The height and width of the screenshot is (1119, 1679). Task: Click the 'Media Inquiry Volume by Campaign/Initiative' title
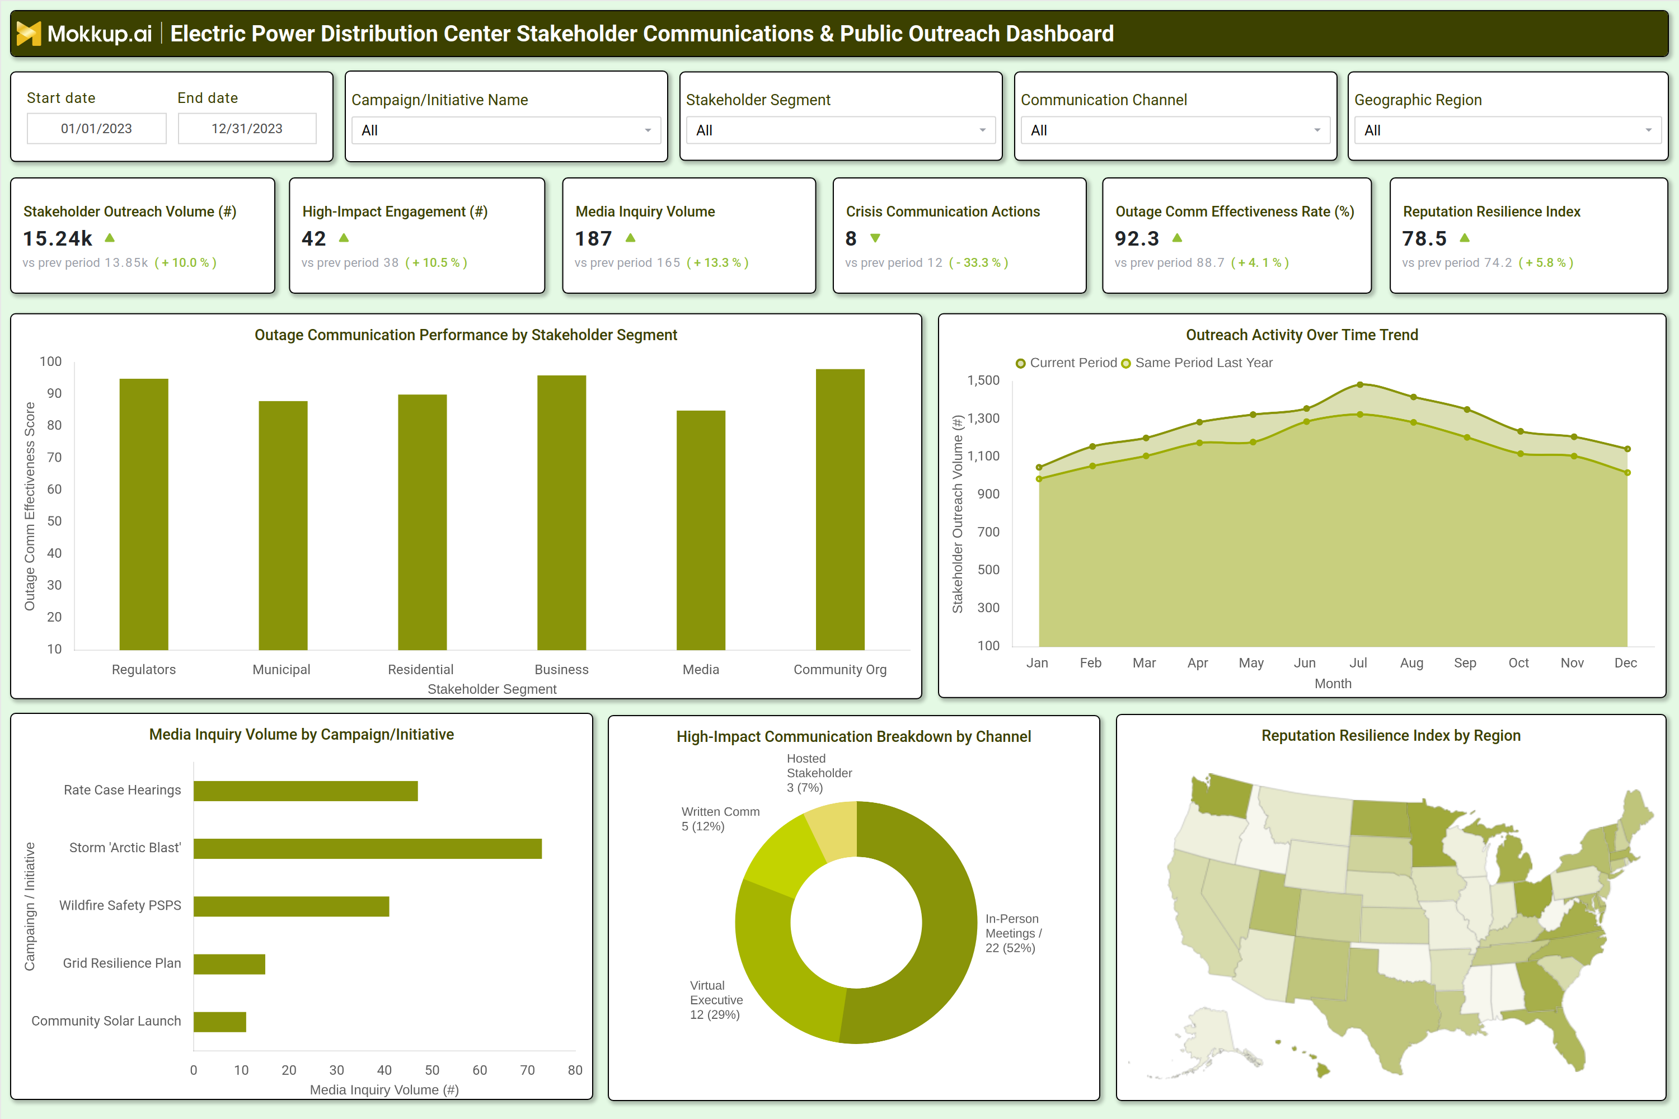[301, 734]
